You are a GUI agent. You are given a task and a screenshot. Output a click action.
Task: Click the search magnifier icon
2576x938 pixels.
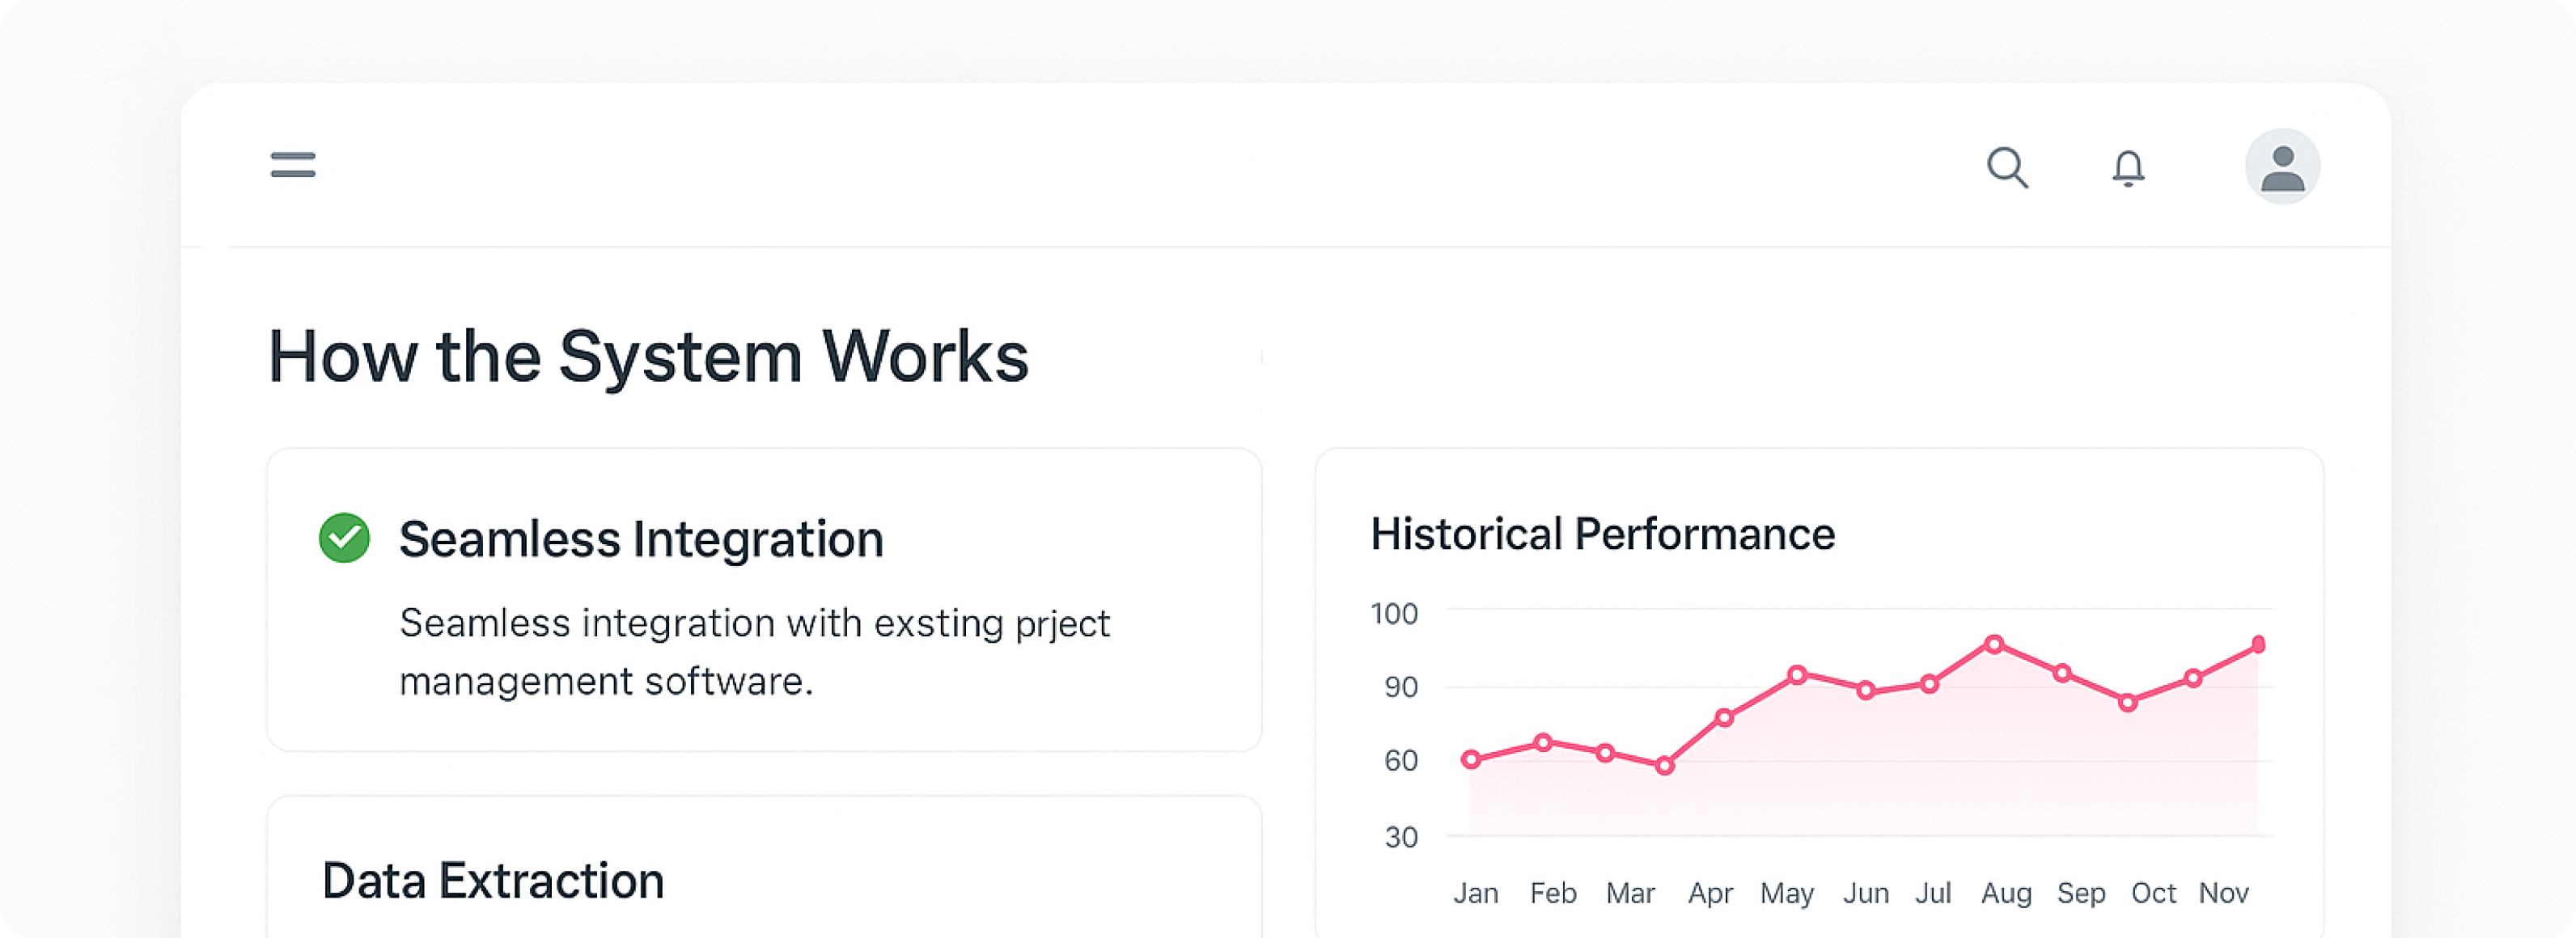2006,167
